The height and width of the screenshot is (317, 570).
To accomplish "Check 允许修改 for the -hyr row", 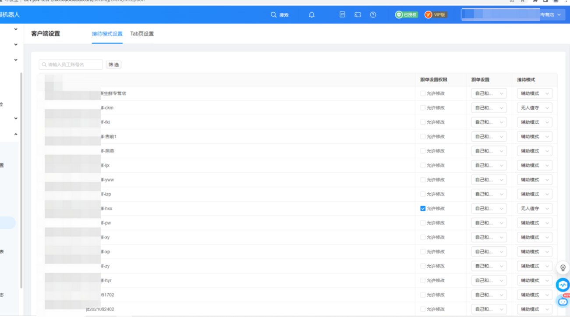I will pyautogui.click(x=423, y=281).
